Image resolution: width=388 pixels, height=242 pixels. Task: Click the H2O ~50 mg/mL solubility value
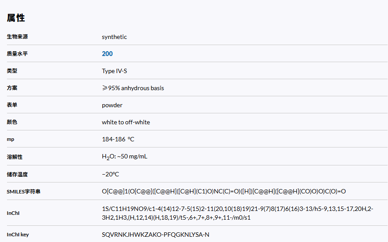[124, 157]
